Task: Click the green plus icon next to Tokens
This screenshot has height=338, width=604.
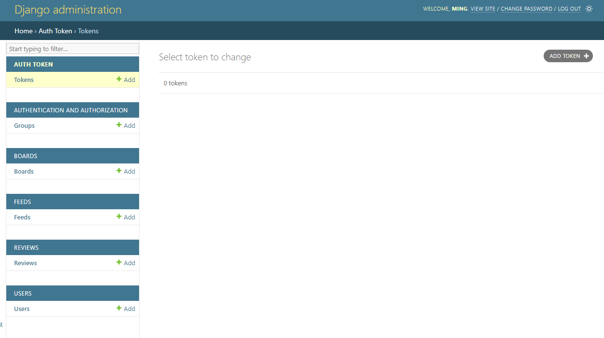Action: pos(119,79)
